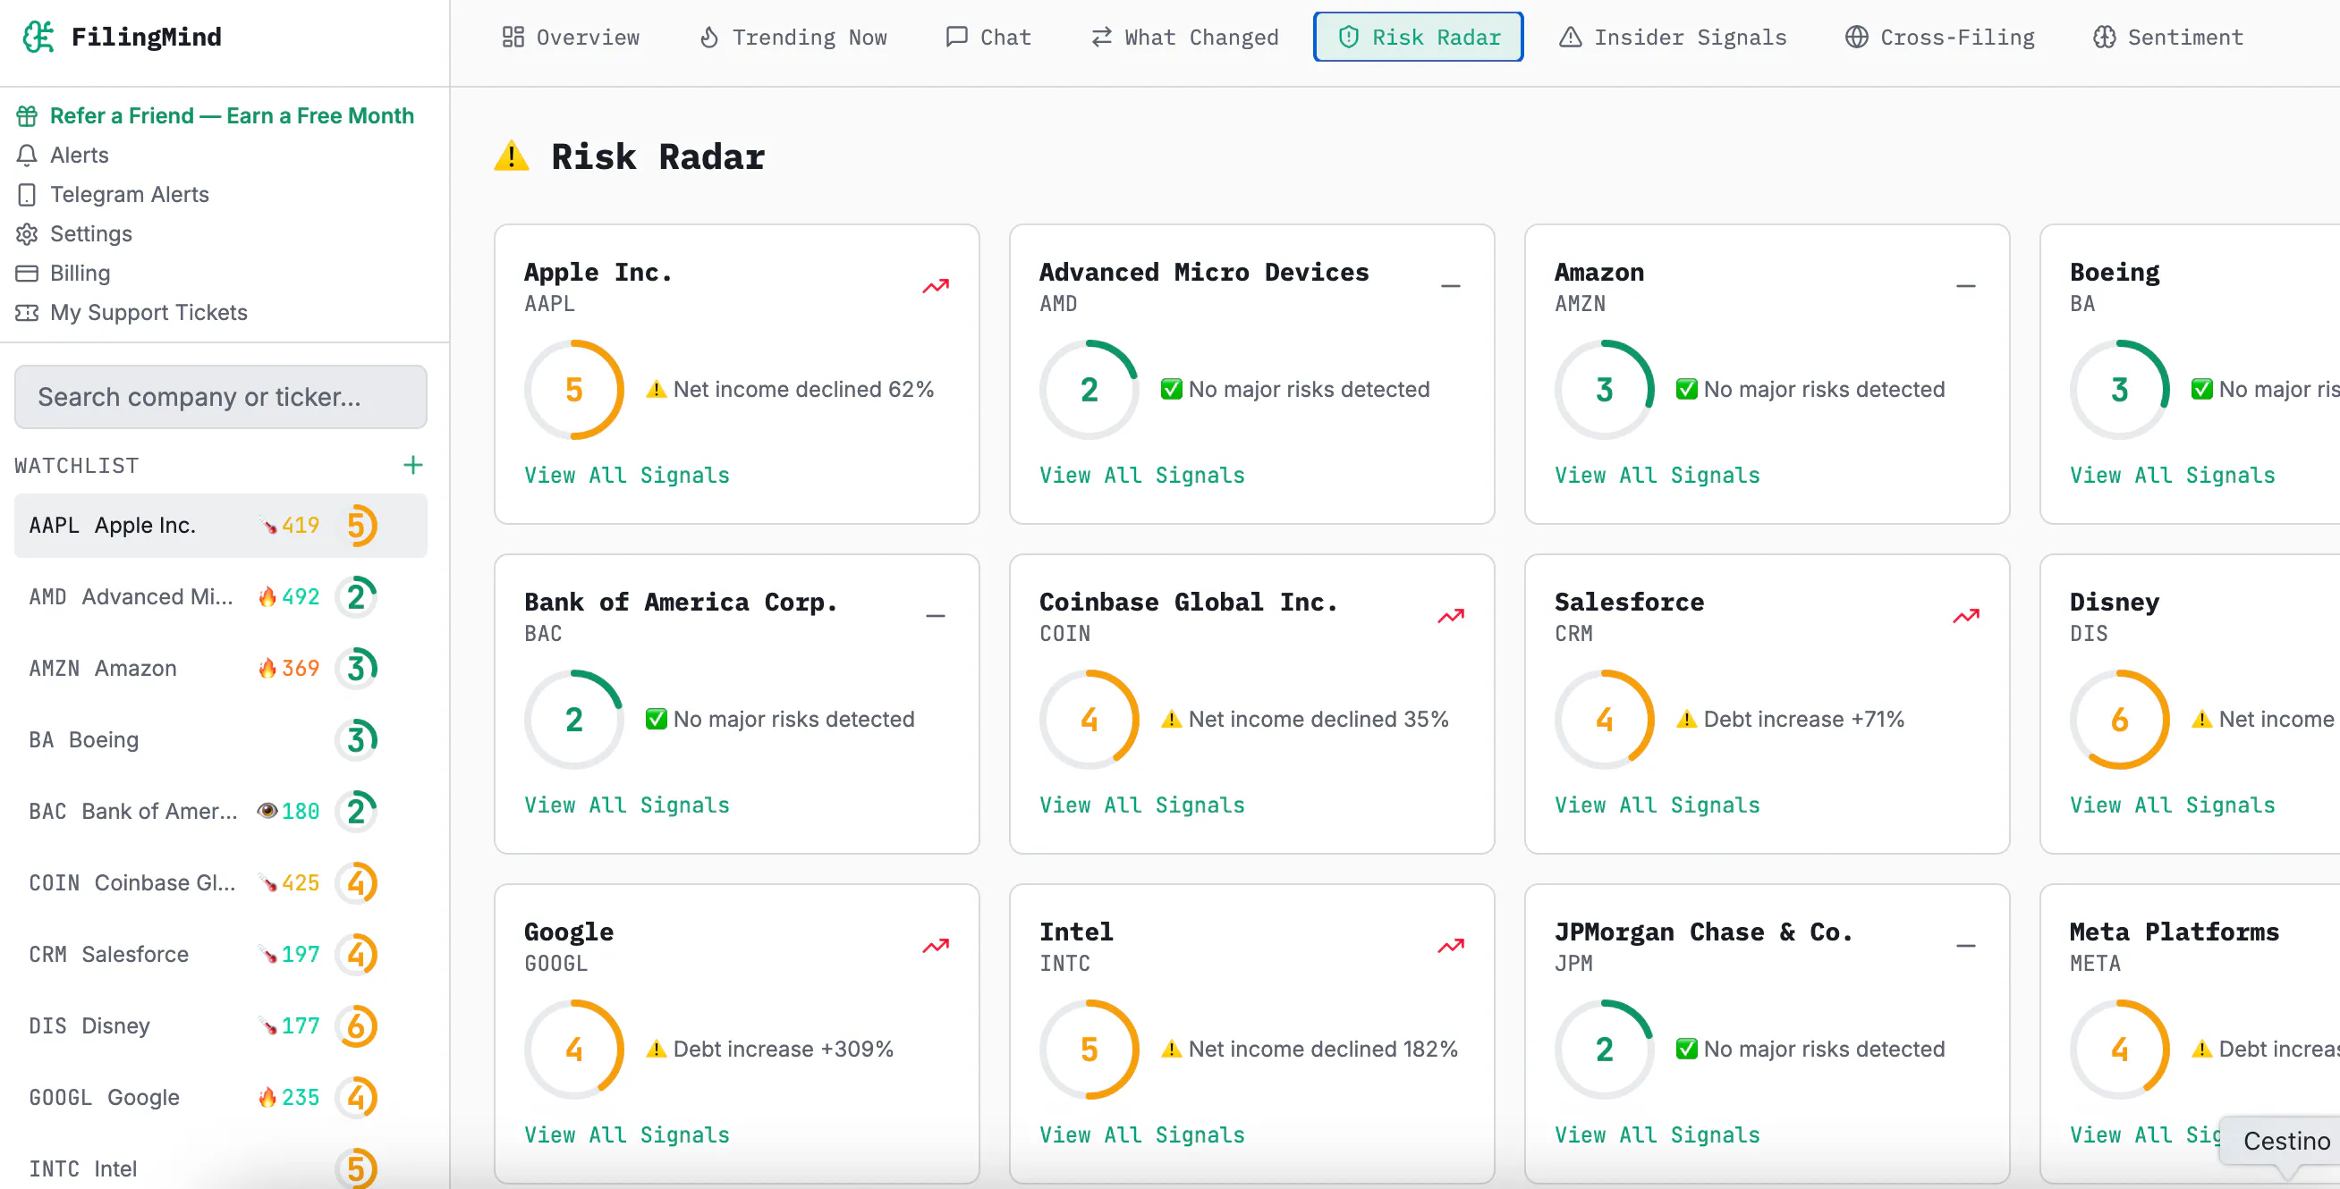This screenshot has height=1189, width=2340.
Task: View All Signals for Boeing
Action: 2171,475
